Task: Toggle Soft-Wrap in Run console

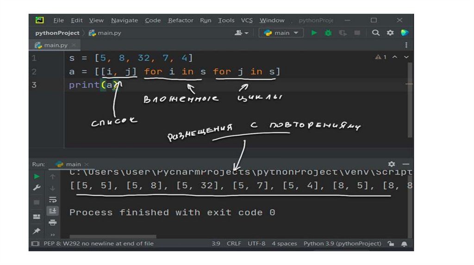Action: (x=53, y=199)
